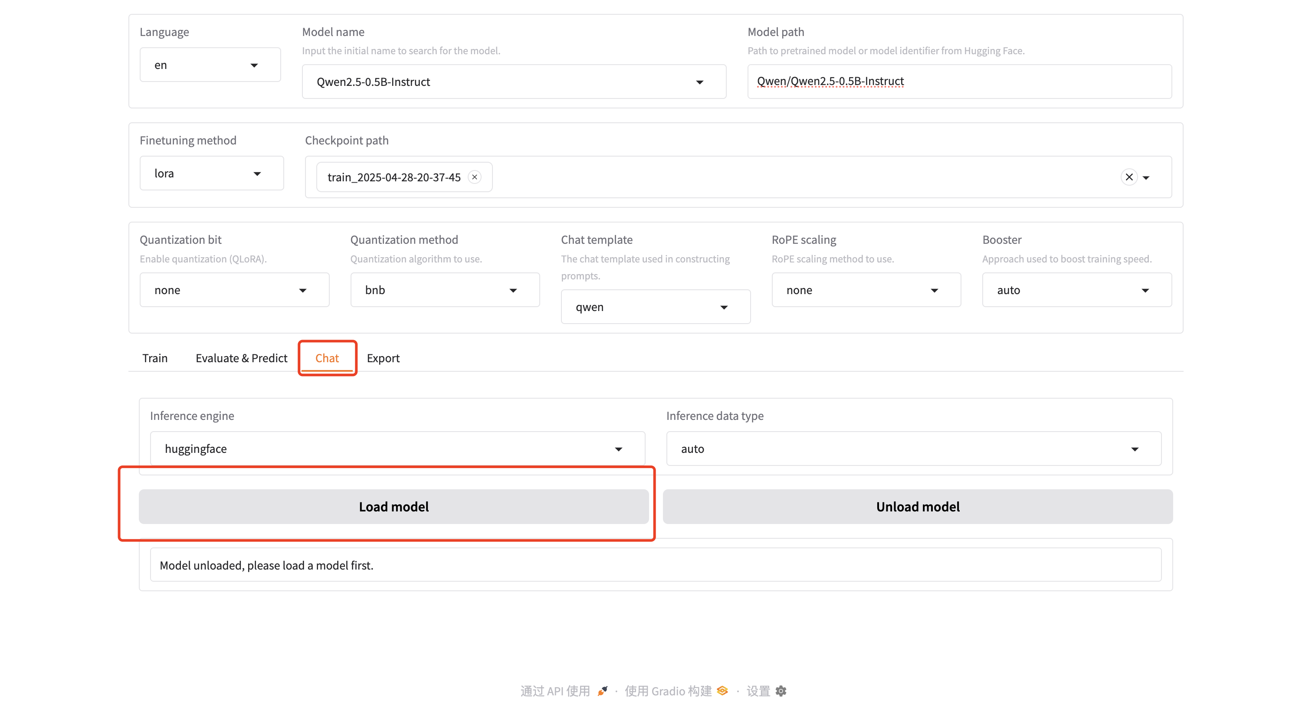This screenshot has height=714, width=1312.
Task: Click the Unload model button
Action: [917, 506]
